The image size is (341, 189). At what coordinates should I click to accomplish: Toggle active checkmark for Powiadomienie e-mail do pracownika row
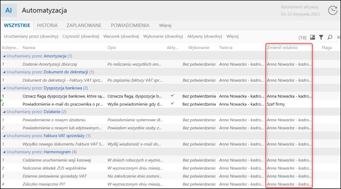[x=172, y=104]
